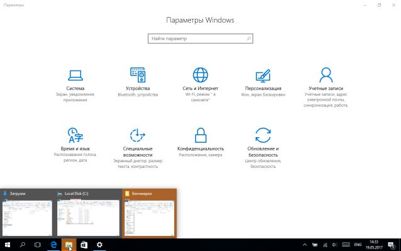Screen dimensions: 401x251
Task: Click the Учетные записи title
Action: [x=326, y=88]
